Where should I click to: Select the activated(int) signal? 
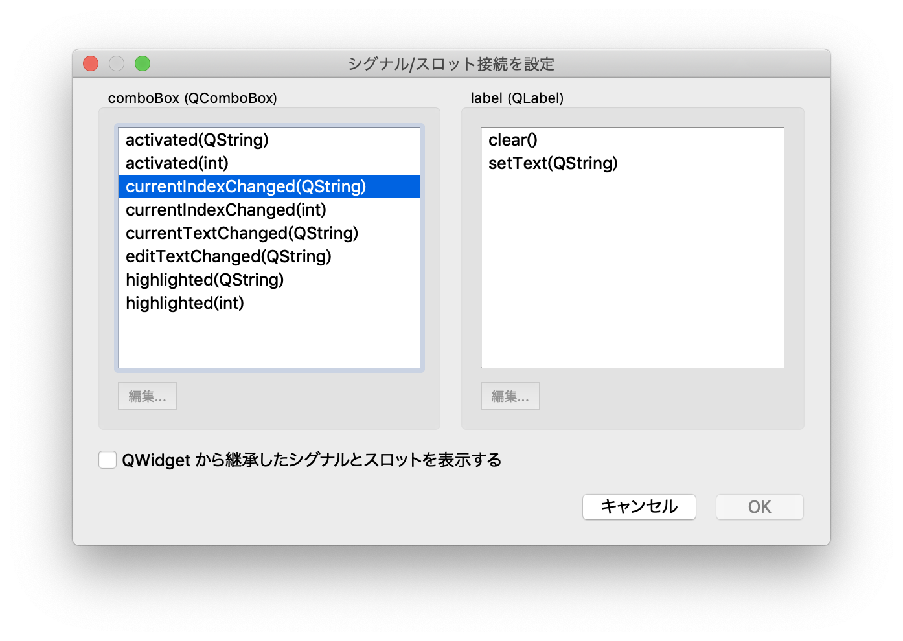point(176,163)
